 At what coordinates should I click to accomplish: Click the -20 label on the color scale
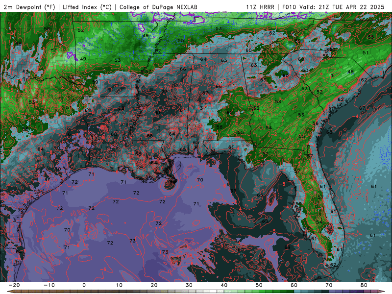(x=14, y=285)
